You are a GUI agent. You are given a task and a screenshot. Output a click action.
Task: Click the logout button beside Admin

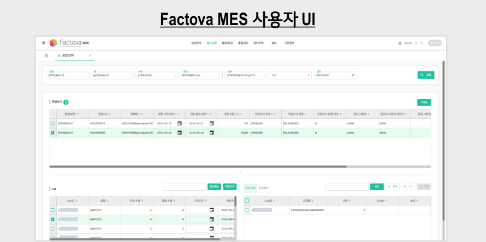435,43
